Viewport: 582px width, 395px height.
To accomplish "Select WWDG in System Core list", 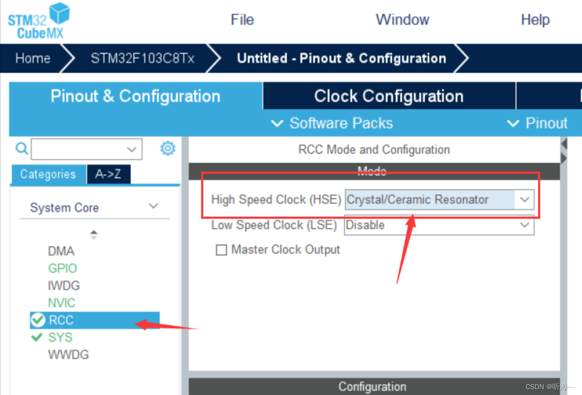I will [68, 355].
